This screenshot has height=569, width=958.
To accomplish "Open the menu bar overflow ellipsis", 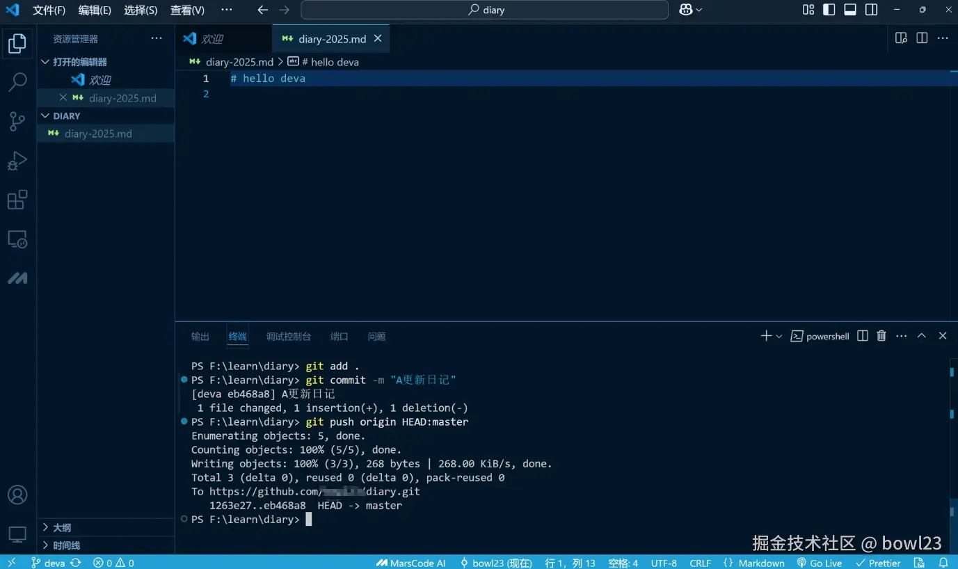I will tap(227, 10).
